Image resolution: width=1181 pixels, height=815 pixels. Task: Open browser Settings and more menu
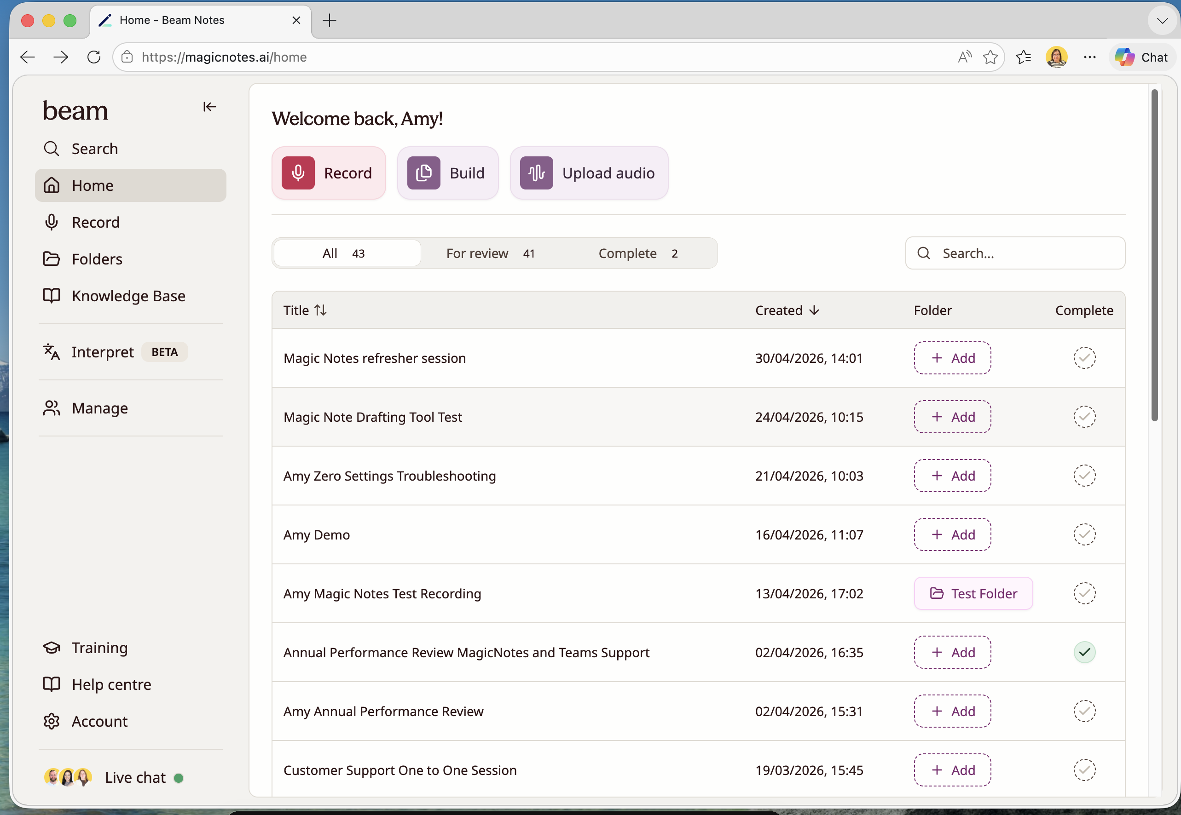tap(1089, 57)
